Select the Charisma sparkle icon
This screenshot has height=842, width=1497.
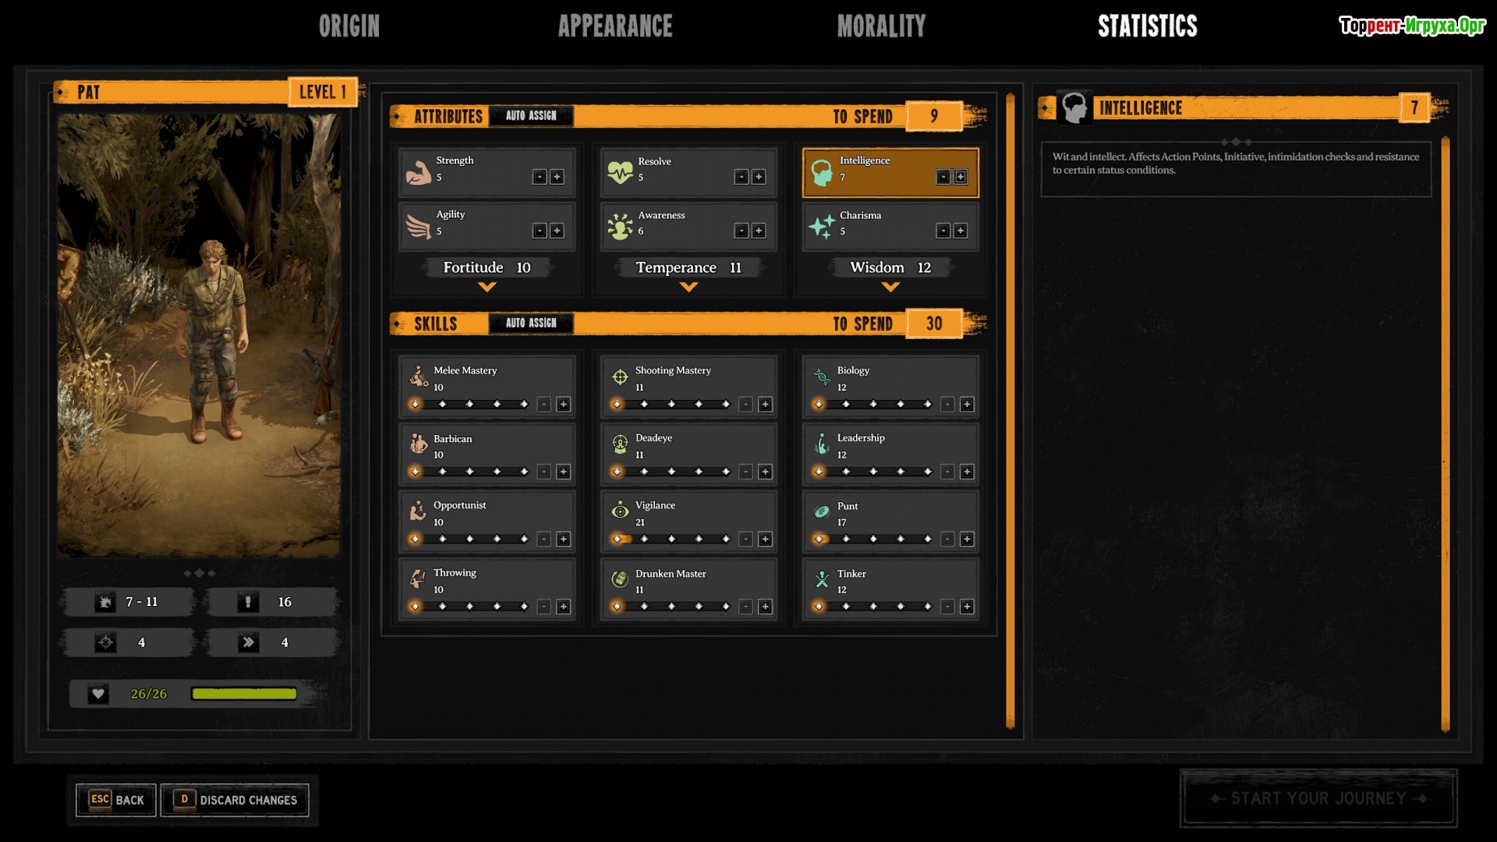coord(822,226)
